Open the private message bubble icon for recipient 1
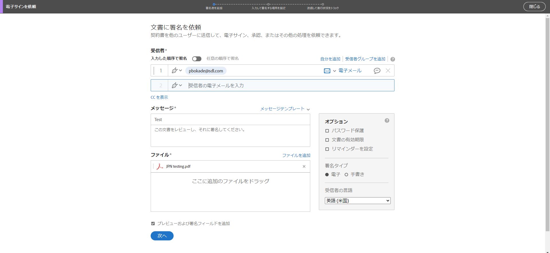Screen dimensions: 550x253 click(377, 71)
